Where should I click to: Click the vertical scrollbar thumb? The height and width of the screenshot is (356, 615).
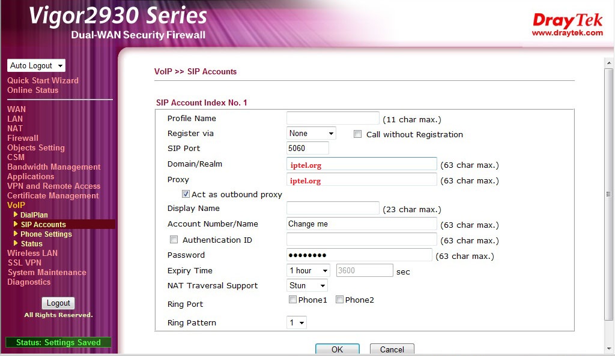coord(609,194)
